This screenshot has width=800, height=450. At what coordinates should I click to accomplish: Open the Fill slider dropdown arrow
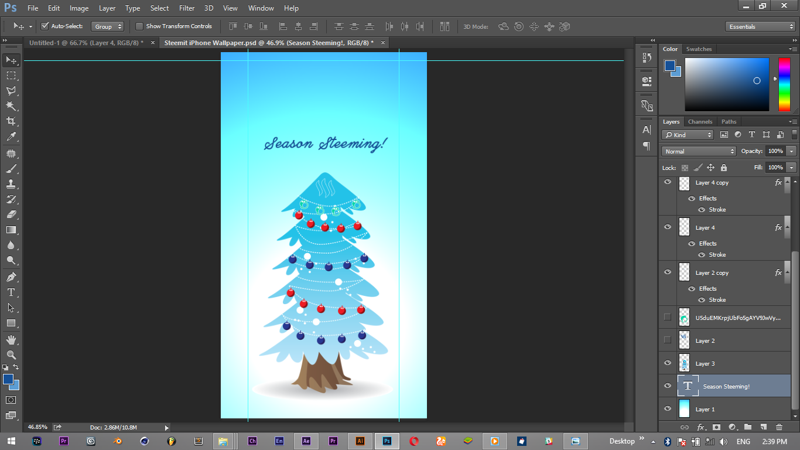tap(792, 168)
